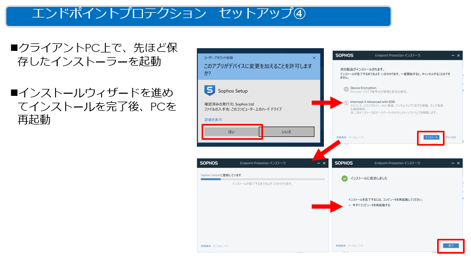Screen dimensions: 471x260
Task: Click the slide title エンドポイントプロテクション セットアップ④
Action: click(x=169, y=14)
